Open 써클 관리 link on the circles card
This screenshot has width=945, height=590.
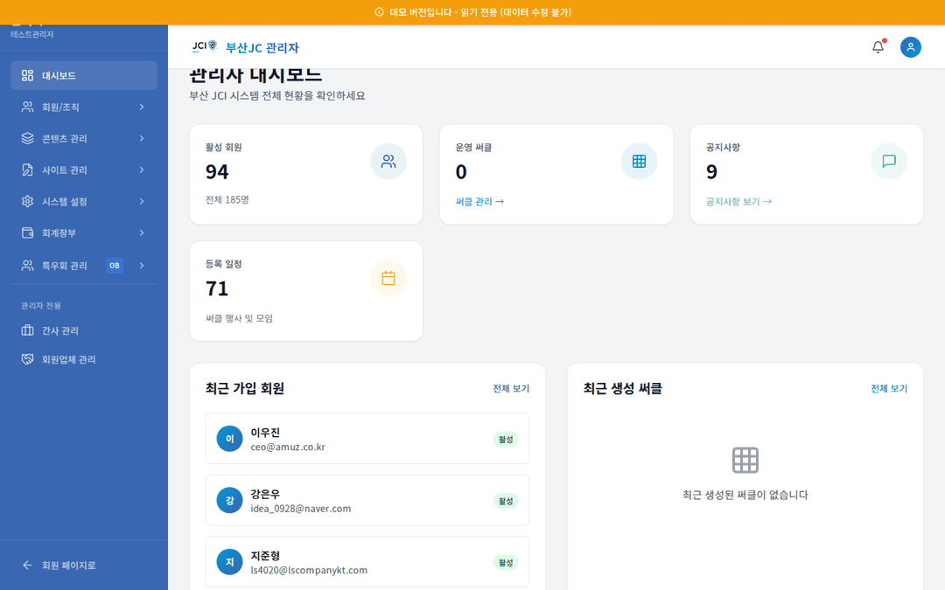pyautogui.click(x=478, y=200)
